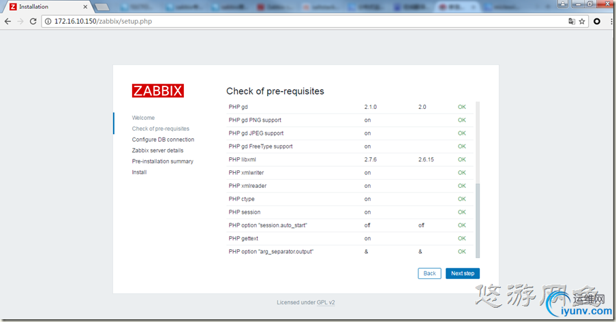616x322 pixels.
Task: Click the PHP gettext row label
Action: [243, 238]
